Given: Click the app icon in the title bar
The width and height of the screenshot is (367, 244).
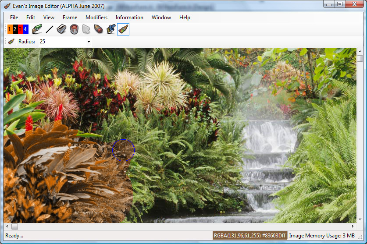Looking at the screenshot, I should 7,6.
